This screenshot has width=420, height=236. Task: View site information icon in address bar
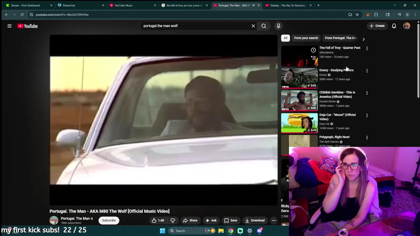(x=31, y=14)
